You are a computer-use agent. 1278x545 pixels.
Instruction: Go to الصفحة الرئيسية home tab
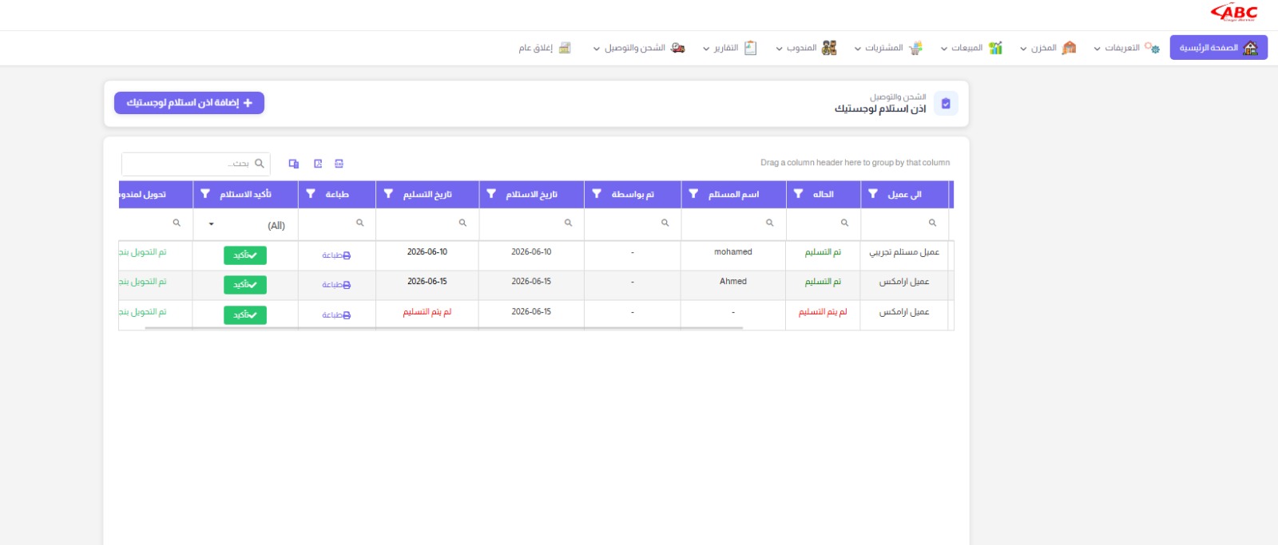1218,48
